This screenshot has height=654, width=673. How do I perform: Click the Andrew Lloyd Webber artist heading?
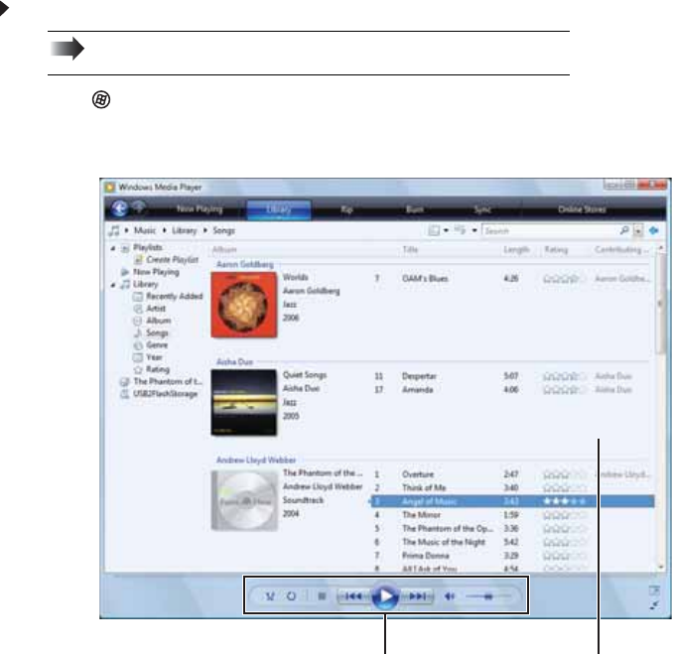pos(256,460)
